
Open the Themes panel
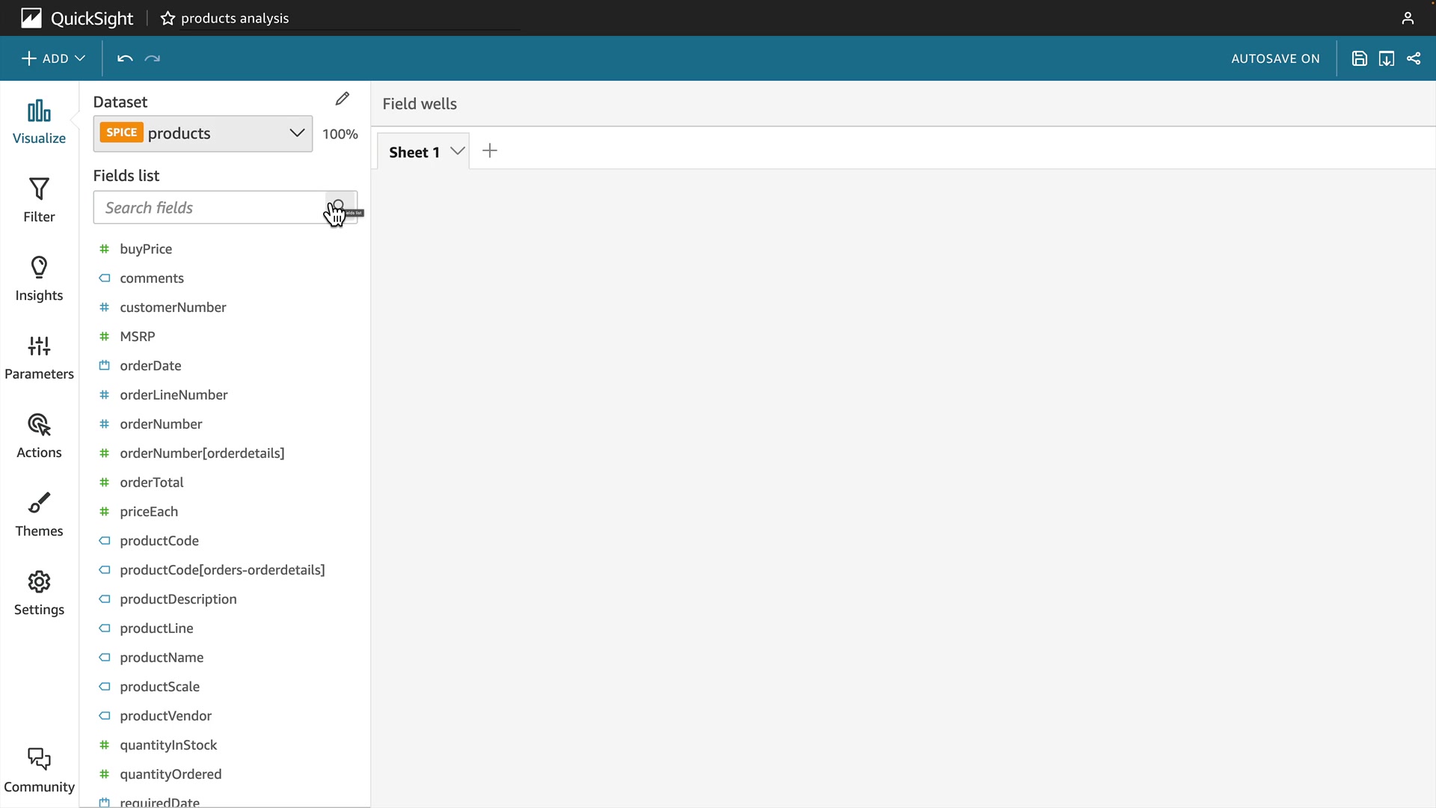pyautogui.click(x=39, y=514)
